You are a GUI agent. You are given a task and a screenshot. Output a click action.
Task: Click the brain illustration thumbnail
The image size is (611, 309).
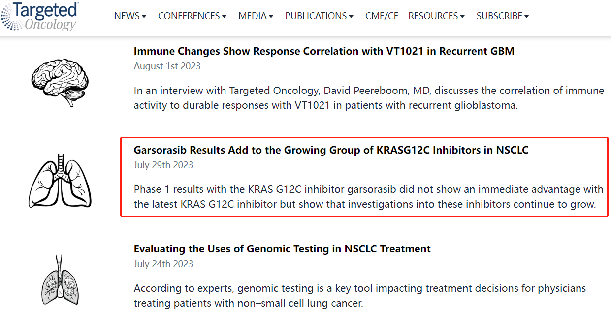pos(60,79)
